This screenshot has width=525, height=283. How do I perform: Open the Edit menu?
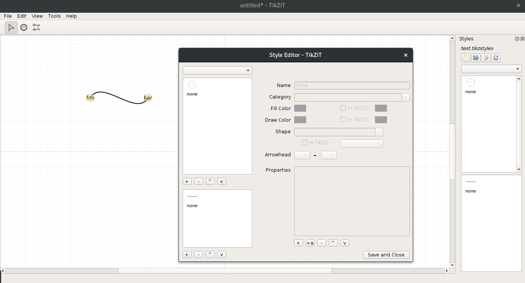pyautogui.click(x=22, y=16)
